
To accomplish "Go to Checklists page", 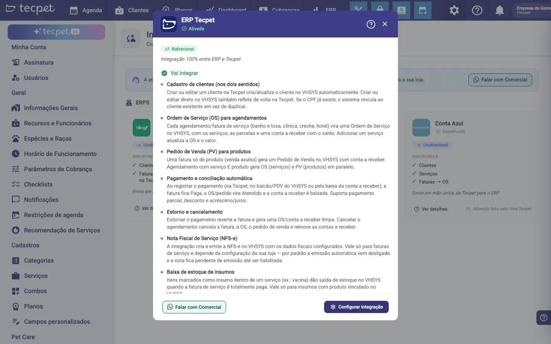I will coord(38,185).
